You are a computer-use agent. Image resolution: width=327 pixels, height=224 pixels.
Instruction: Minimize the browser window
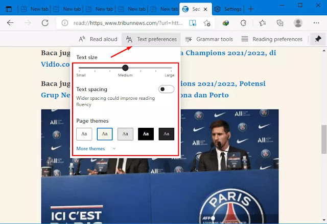282,5
